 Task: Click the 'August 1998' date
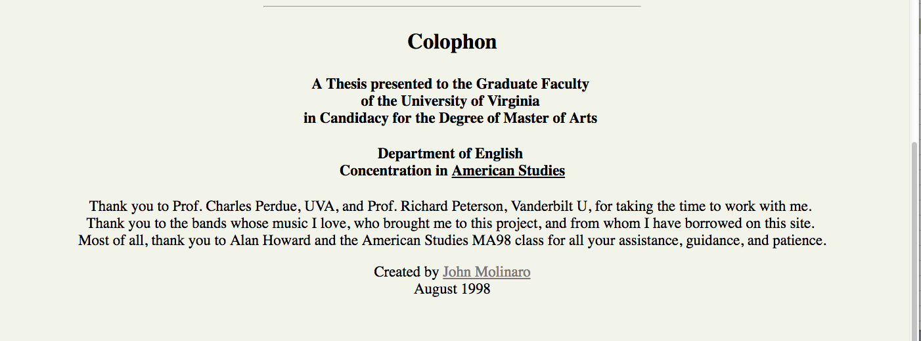(452, 289)
